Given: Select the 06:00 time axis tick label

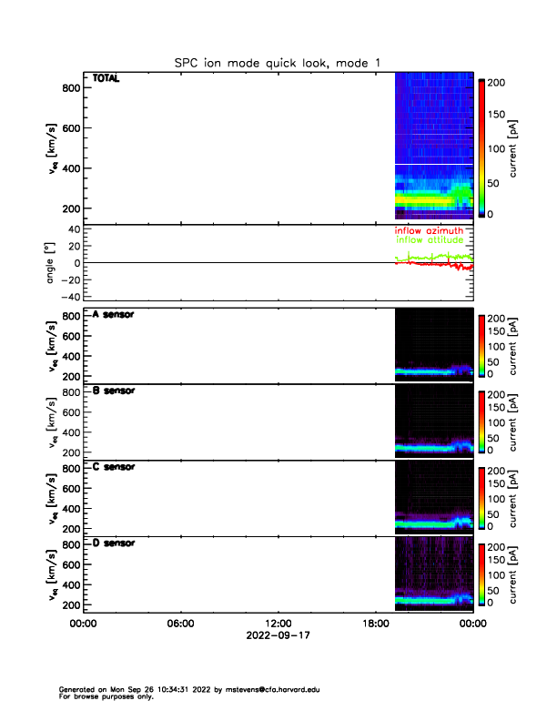Looking at the screenshot, I should point(180,624).
